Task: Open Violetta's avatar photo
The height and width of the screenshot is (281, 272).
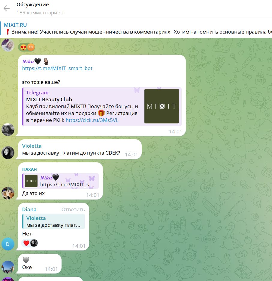Action: coord(8,152)
